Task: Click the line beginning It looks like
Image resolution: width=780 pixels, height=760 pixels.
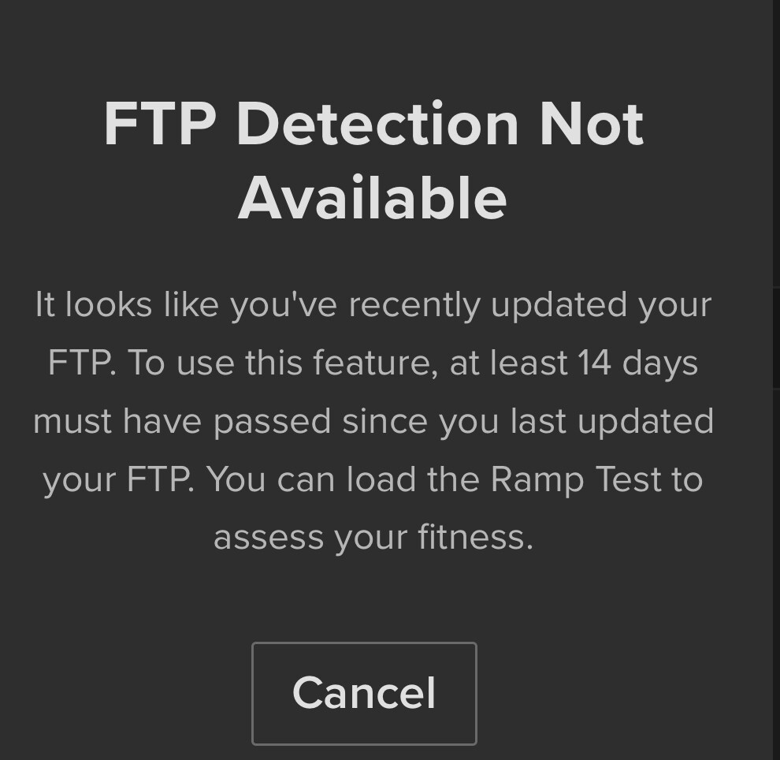Action: pos(373,305)
